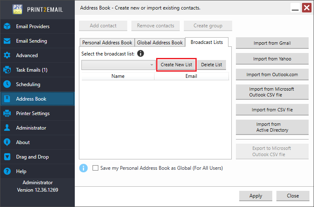Image resolution: width=314 pixels, height=207 pixels.
Task: Click the Close button at bottom
Action: pos(293,196)
